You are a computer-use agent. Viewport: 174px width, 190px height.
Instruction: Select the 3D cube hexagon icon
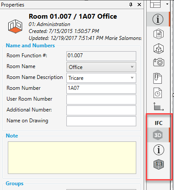click(158, 49)
